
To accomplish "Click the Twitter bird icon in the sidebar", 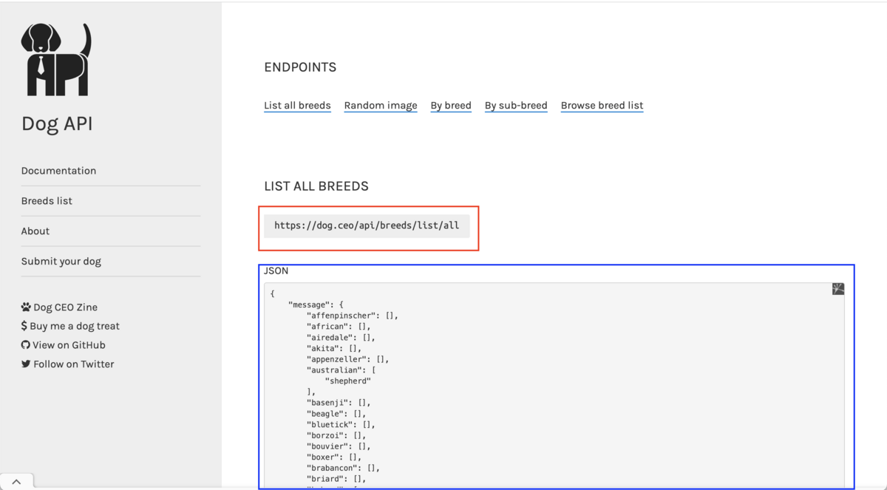I will coord(26,364).
